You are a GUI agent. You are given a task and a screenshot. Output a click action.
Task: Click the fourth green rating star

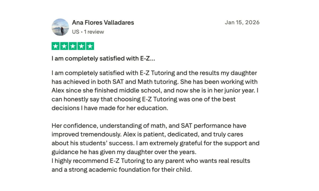click(x=81, y=46)
